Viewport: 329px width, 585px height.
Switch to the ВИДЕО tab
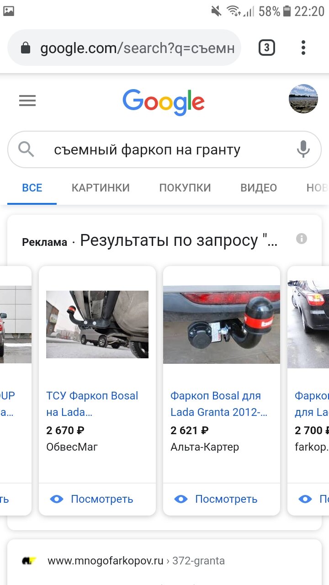click(259, 188)
